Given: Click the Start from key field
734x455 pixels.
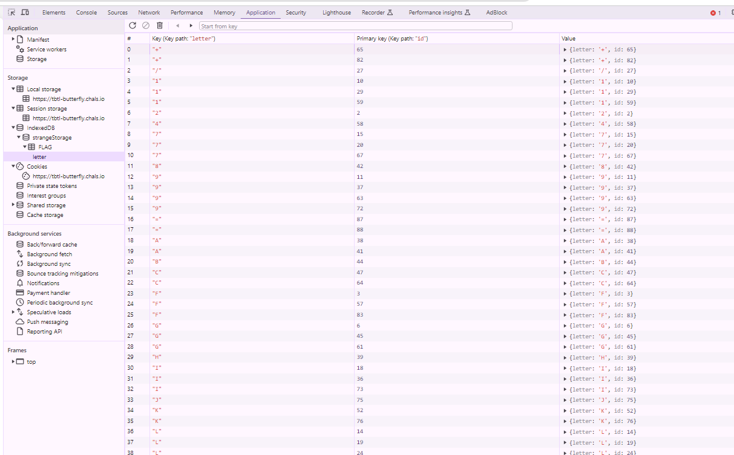Looking at the screenshot, I should [355, 26].
